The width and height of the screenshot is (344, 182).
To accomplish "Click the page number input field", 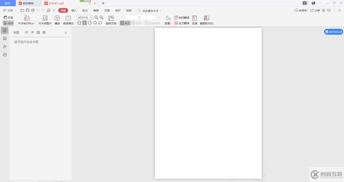I will pyautogui.click(x=140, y=18).
